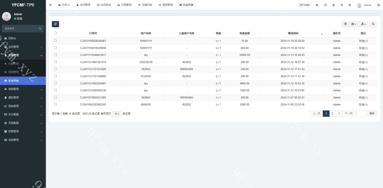Image resolution: width=383 pixels, height=188 pixels.
Task: Switch to the 控制台 top tab
Action: click(x=64, y=5)
